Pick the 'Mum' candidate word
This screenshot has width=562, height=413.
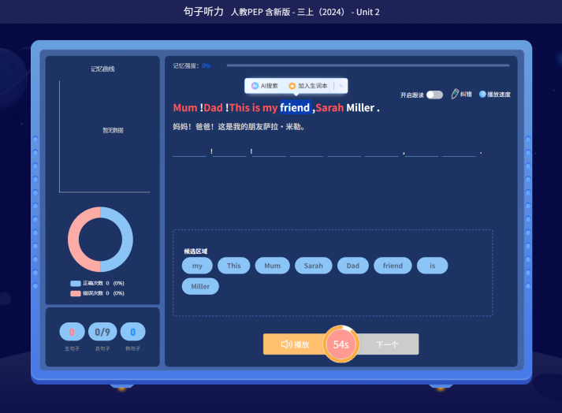(x=272, y=266)
